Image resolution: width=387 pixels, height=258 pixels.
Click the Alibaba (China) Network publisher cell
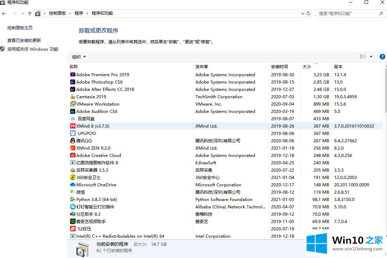click(230, 207)
